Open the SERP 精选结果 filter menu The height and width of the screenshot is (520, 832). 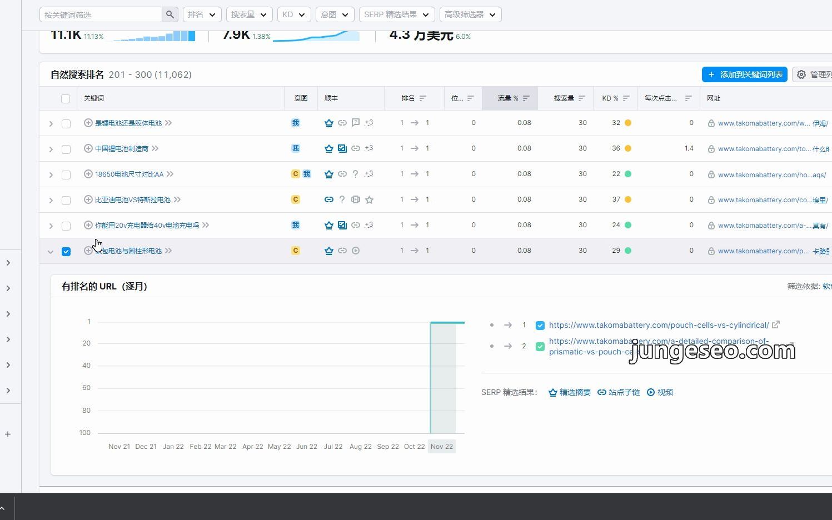396,14
